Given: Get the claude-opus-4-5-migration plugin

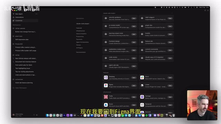Looking at the screenshot, I should [170, 58].
